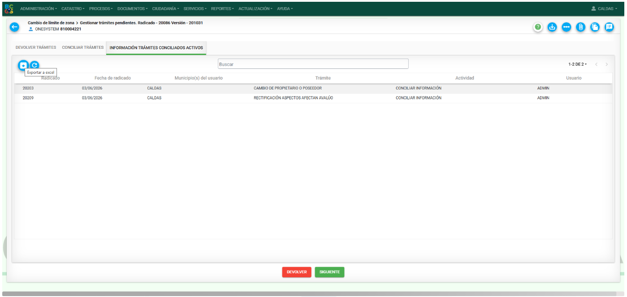Click the workflow line-with-dots icon
The image size is (627, 297).
pos(566,27)
